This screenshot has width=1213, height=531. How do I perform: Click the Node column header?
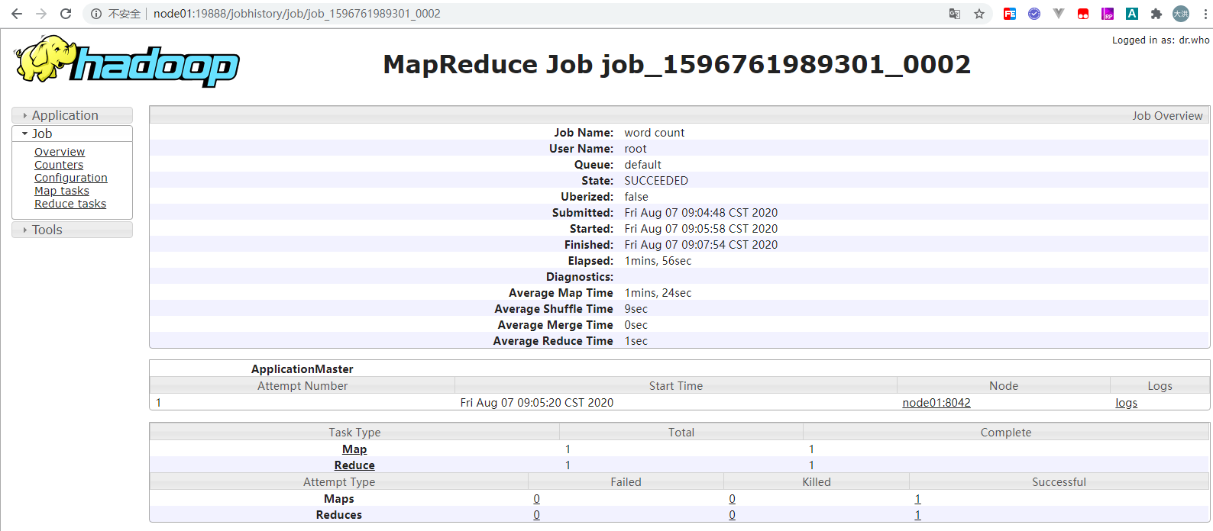coord(1004,386)
